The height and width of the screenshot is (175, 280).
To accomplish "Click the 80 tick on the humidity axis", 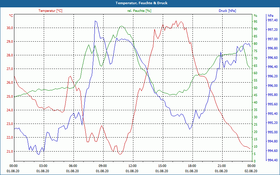I will click(x=255, y=43).
